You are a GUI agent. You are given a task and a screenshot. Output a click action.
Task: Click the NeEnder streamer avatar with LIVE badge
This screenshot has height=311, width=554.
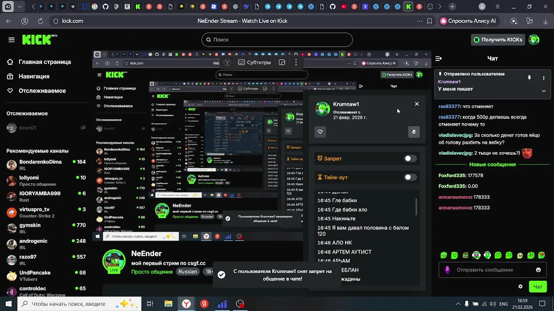(x=114, y=261)
